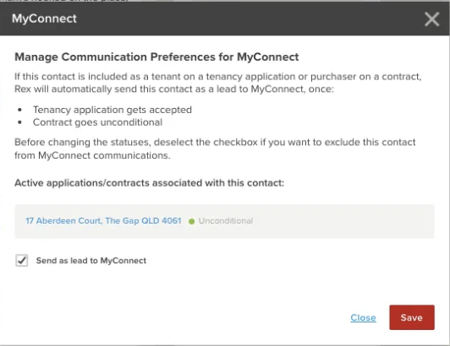This screenshot has width=450, height=346.
Task: Untick the Send as lead to MyConnect checkbox
Action: 22,261
